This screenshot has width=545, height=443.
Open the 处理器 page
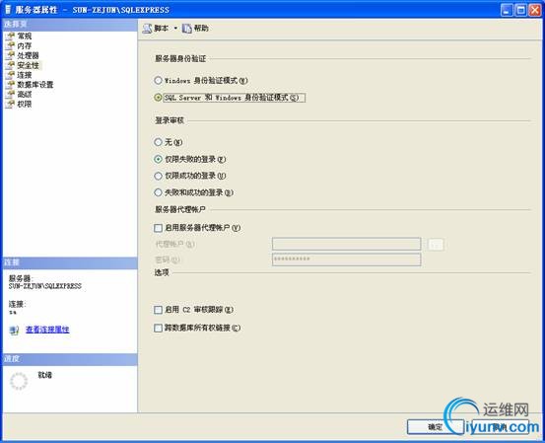[x=29, y=55]
